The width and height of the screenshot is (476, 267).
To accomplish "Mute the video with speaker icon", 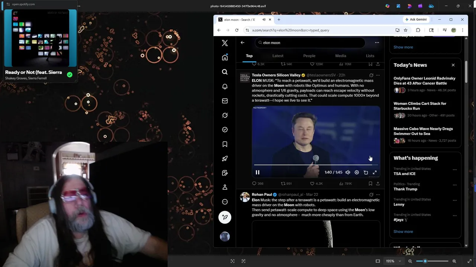I will click(x=348, y=172).
